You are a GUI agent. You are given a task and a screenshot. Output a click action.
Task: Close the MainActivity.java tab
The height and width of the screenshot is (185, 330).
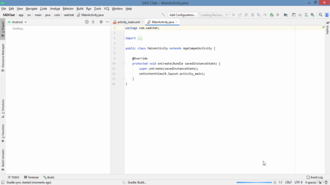(x=176, y=22)
